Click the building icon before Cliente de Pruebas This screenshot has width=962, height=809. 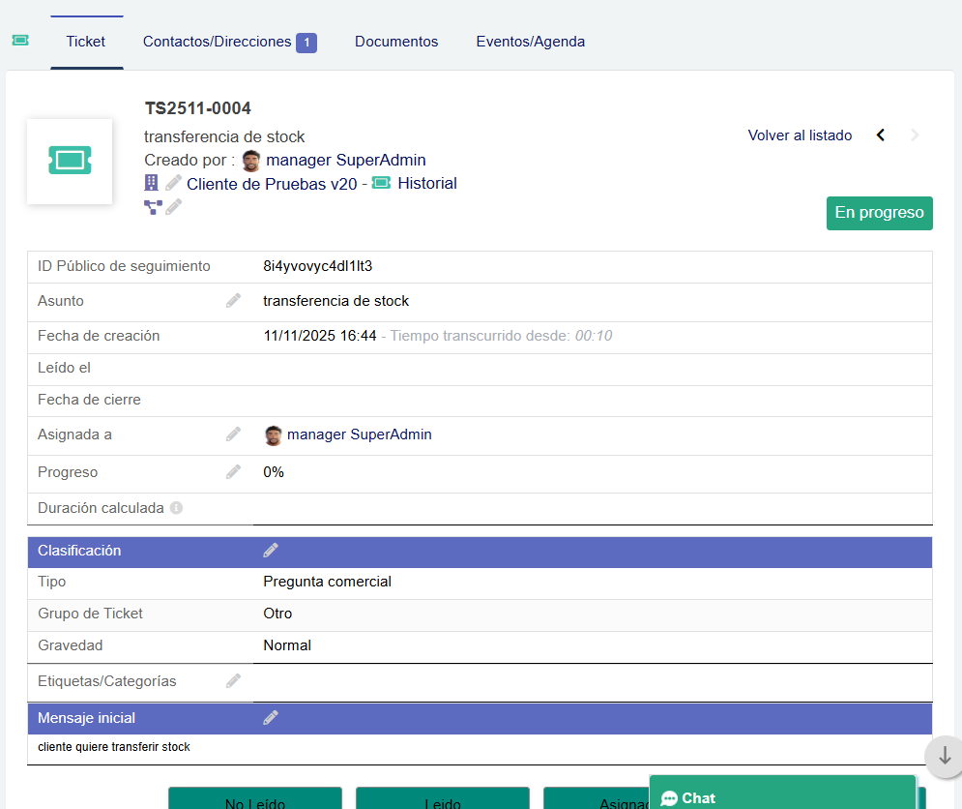click(x=151, y=182)
